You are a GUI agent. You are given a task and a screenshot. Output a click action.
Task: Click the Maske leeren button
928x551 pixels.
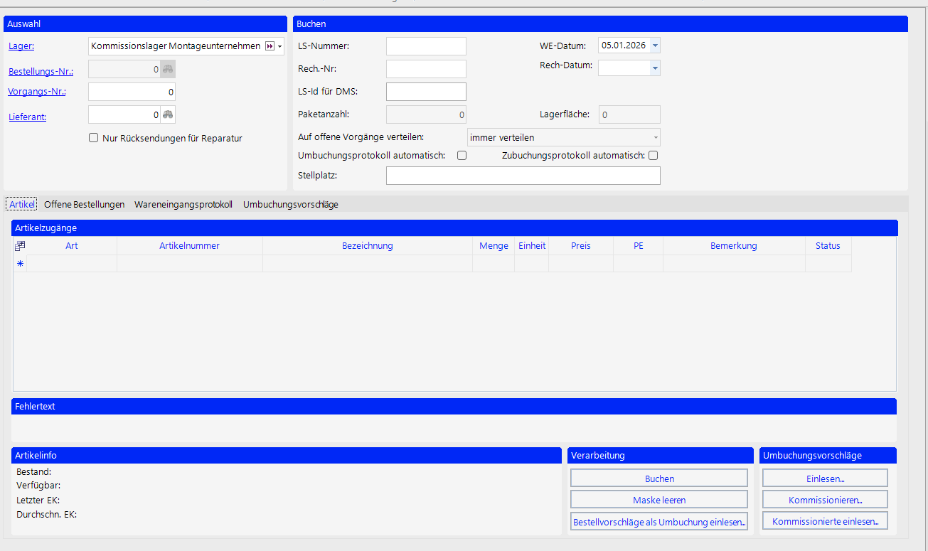point(659,500)
